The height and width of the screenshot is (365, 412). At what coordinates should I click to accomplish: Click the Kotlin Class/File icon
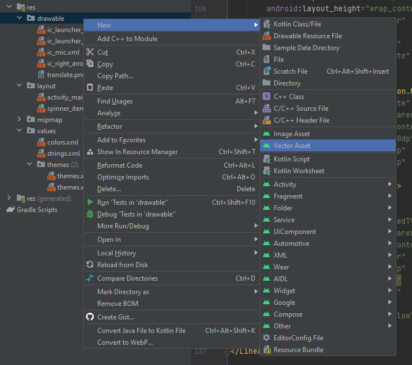point(266,24)
